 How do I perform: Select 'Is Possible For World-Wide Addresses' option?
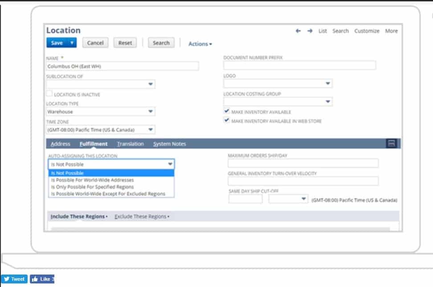tap(92, 180)
